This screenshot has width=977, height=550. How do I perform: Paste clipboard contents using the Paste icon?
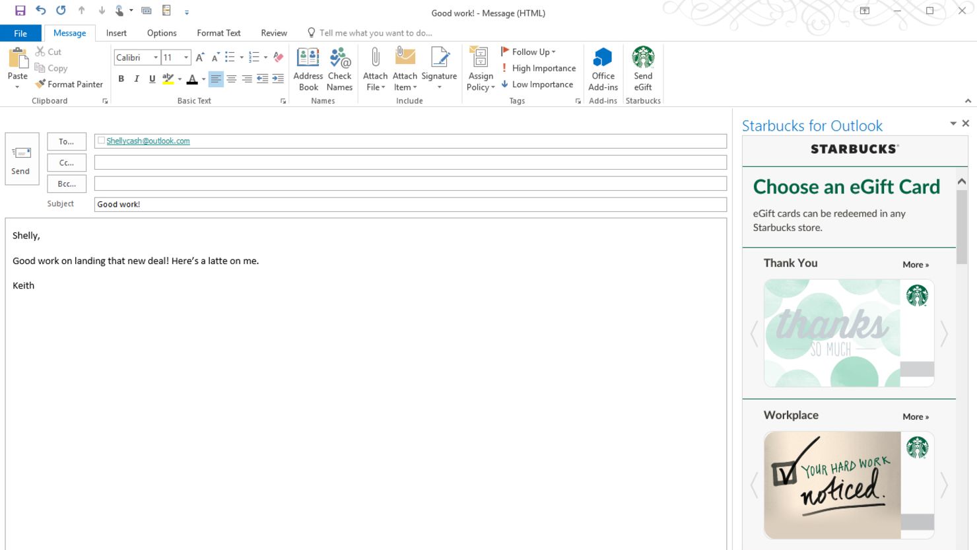click(x=18, y=59)
